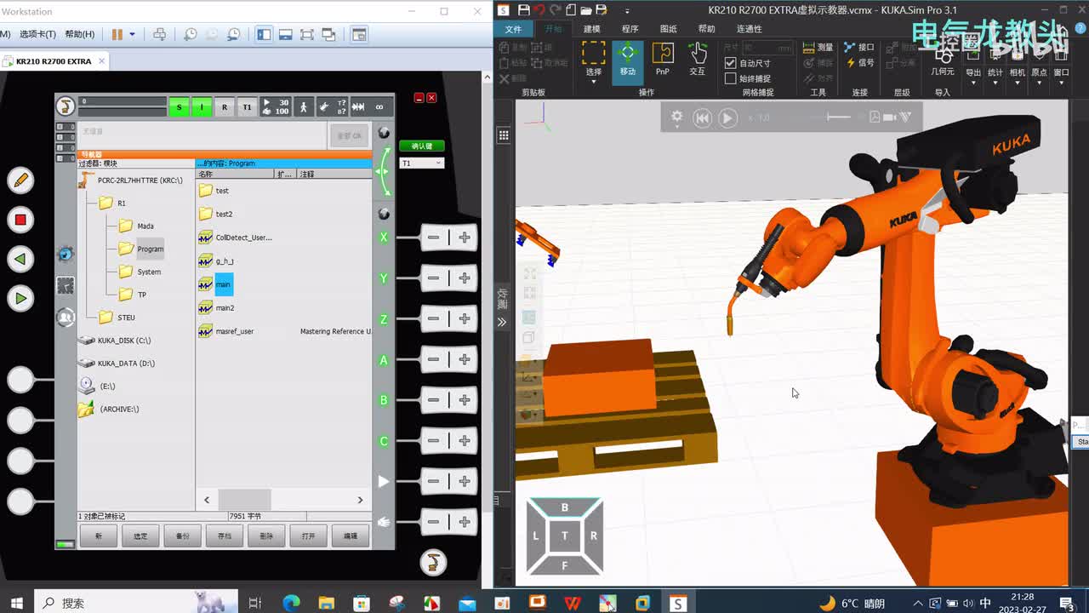Viewport: 1089px width, 613px height.
Task: Activate the PnP tool icon
Action: [x=662, y=58]
